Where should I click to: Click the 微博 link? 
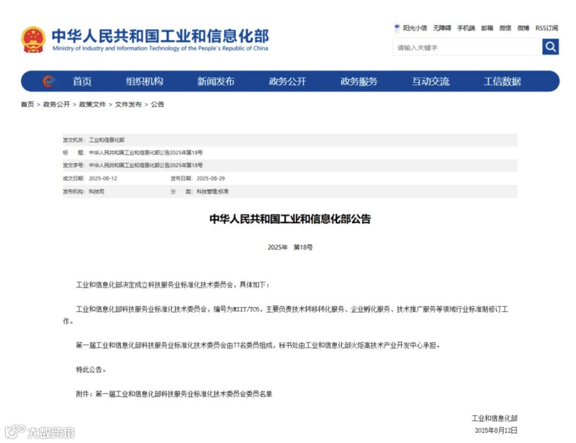click(523, 28)
